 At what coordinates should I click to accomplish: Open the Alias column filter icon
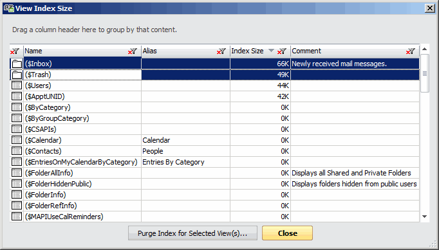(221, 51)
